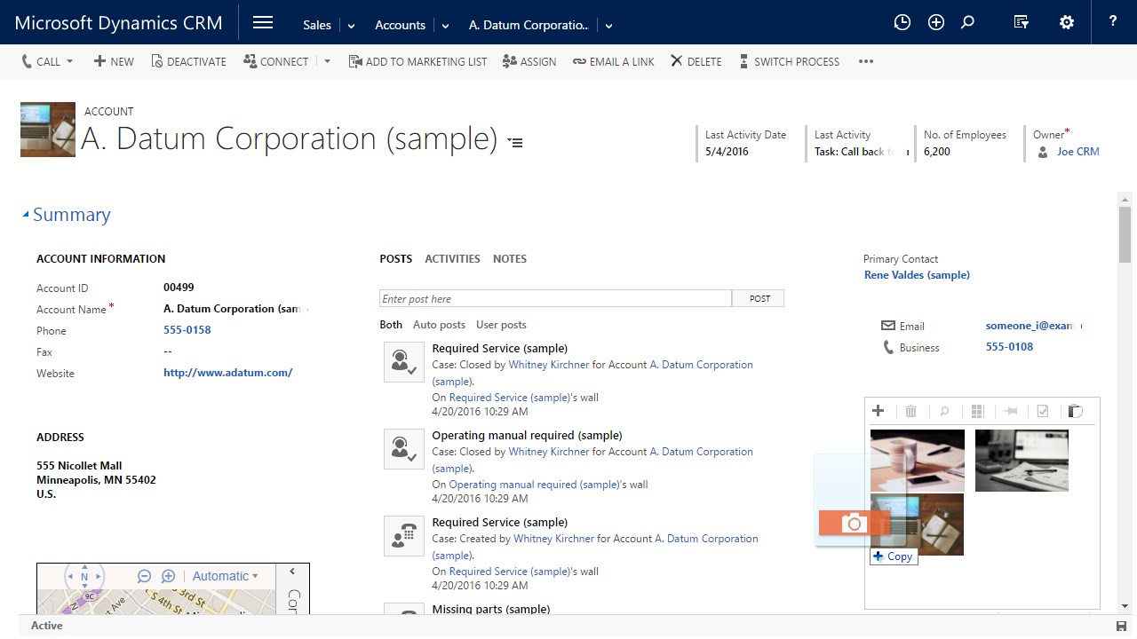
Task: Open CALL dropdown arrow
Action: point(70,61)
